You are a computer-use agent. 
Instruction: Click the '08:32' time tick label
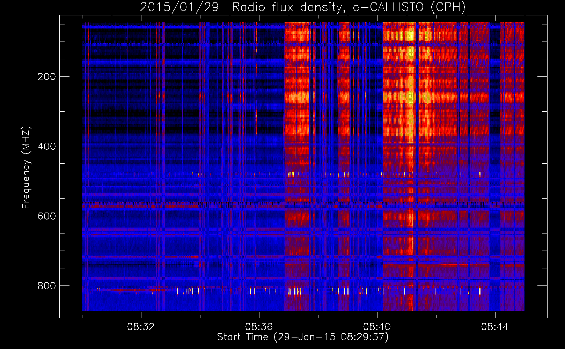click(x=141, y=327)
